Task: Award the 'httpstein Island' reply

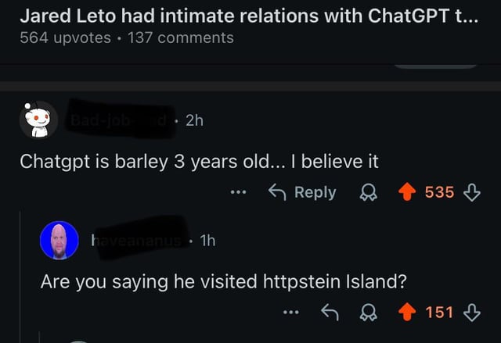Action: (x=368, y=313)
